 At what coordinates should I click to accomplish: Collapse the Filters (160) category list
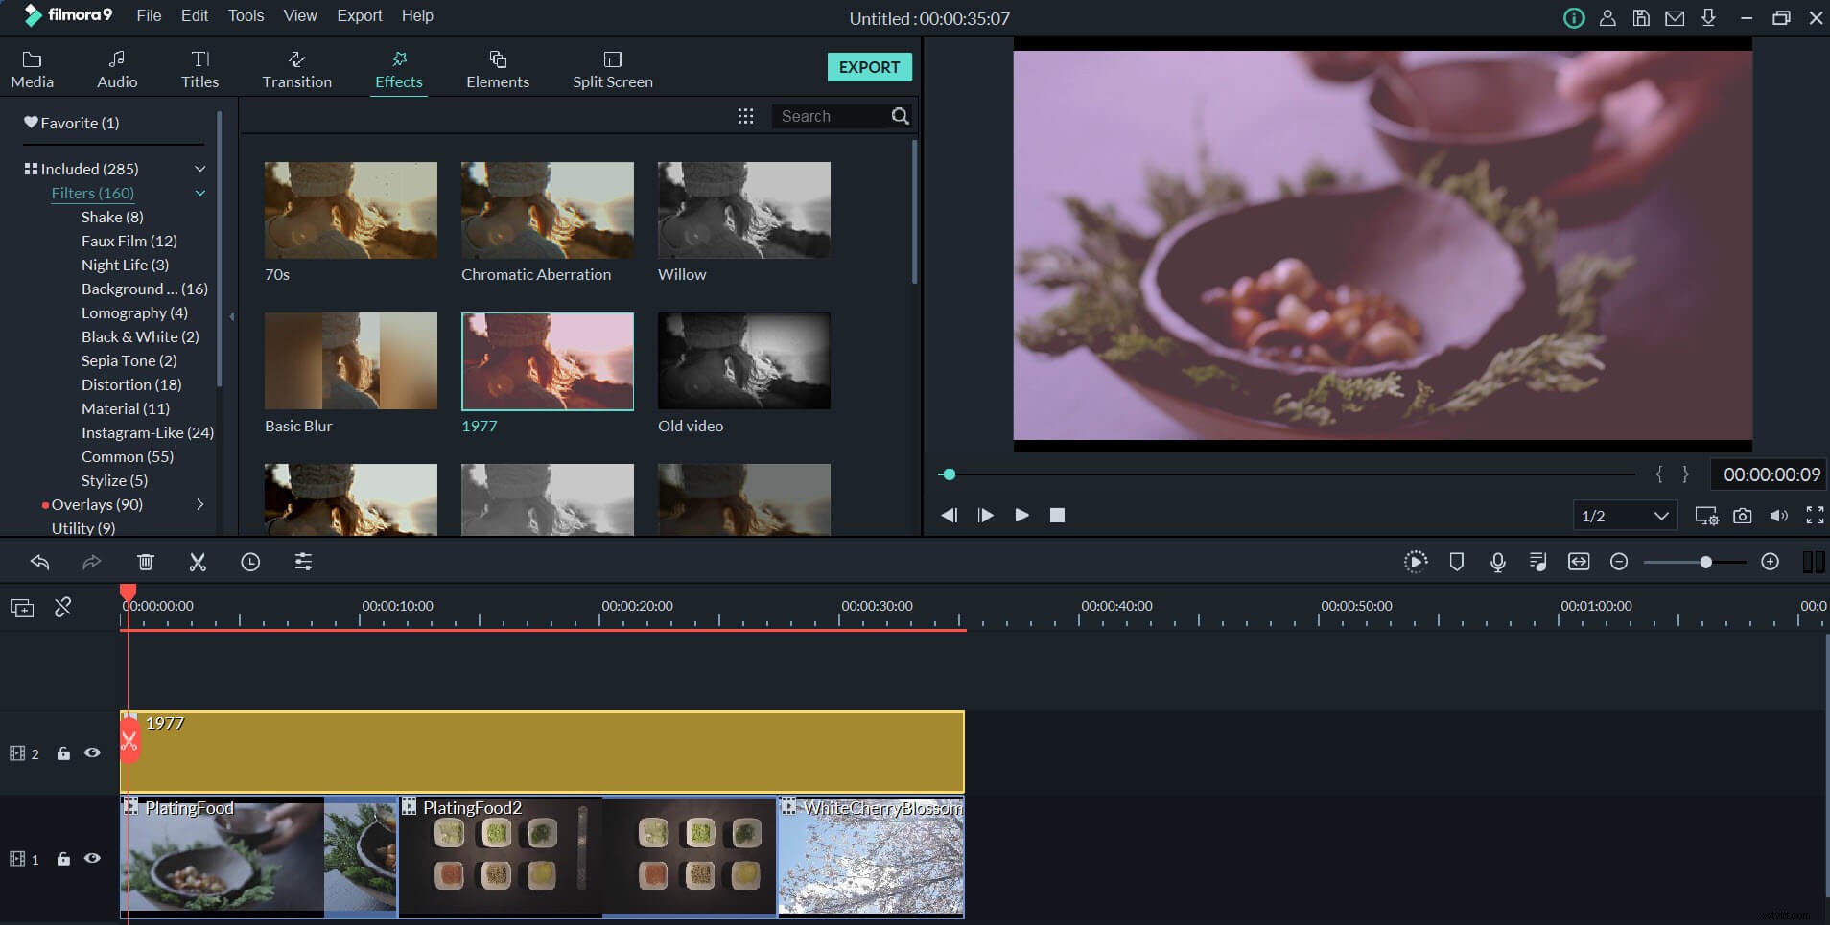199,194
